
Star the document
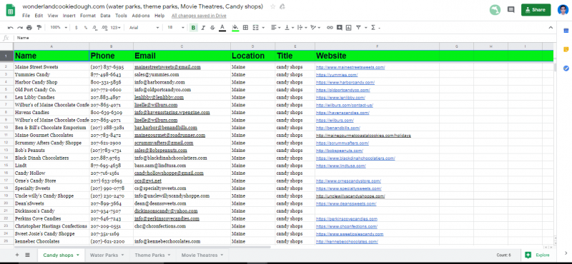[x=273, y=7]
